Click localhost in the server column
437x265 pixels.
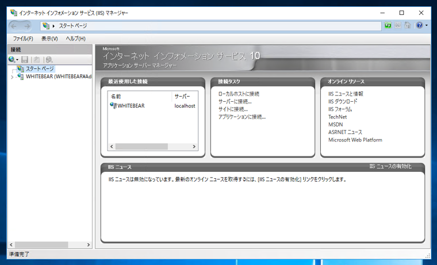coord(185,106)
